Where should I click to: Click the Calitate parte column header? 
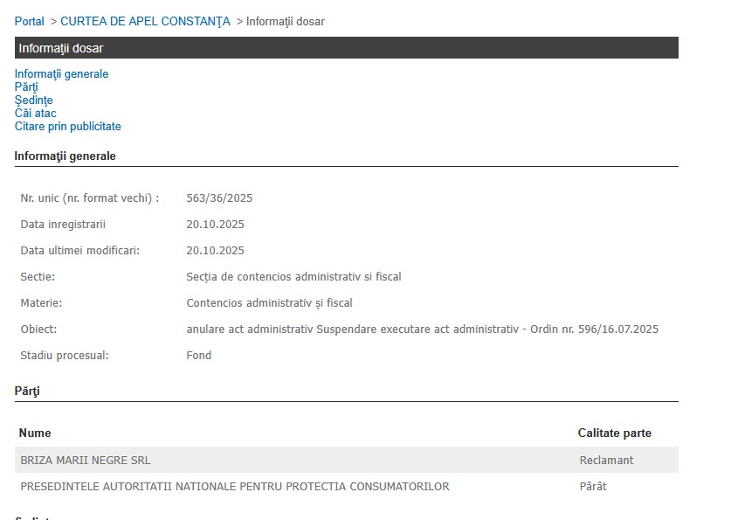click(614, 433)
